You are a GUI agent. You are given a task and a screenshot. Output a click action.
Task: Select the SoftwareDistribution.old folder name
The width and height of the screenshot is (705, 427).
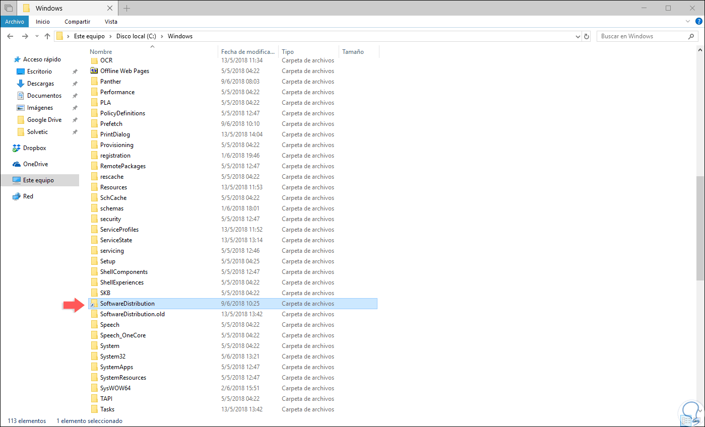(x=133, y=314)
